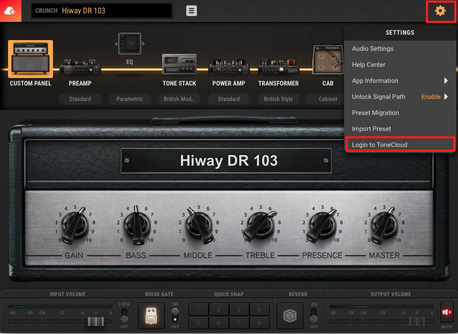Click the Master knob
This screenshot has width=458, height=334.
coord(384,226)
